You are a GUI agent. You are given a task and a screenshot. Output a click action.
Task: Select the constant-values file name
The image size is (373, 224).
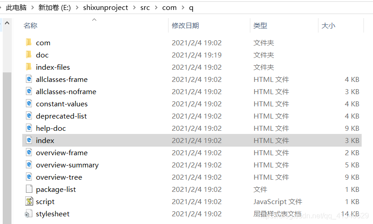point(62,104)
